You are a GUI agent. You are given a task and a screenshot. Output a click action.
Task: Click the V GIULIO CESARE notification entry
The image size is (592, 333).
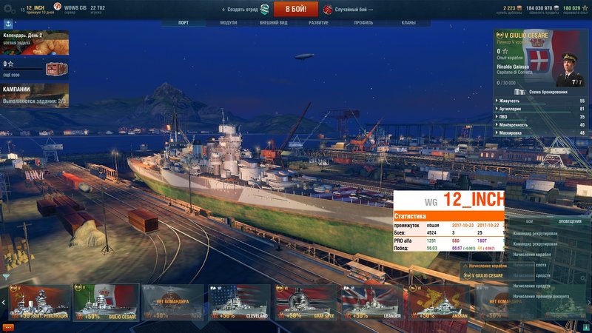tap(483, 275)
